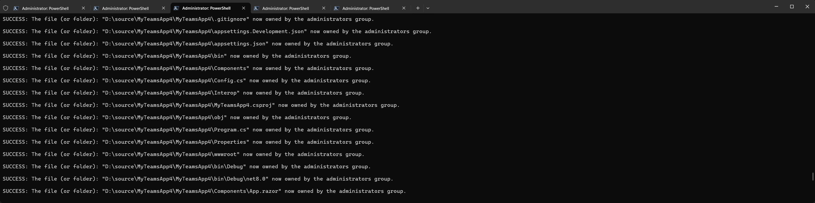Click the PowerShell icon on the fifth tab
Screen dimensions: 815x203
tap(336, 8)
